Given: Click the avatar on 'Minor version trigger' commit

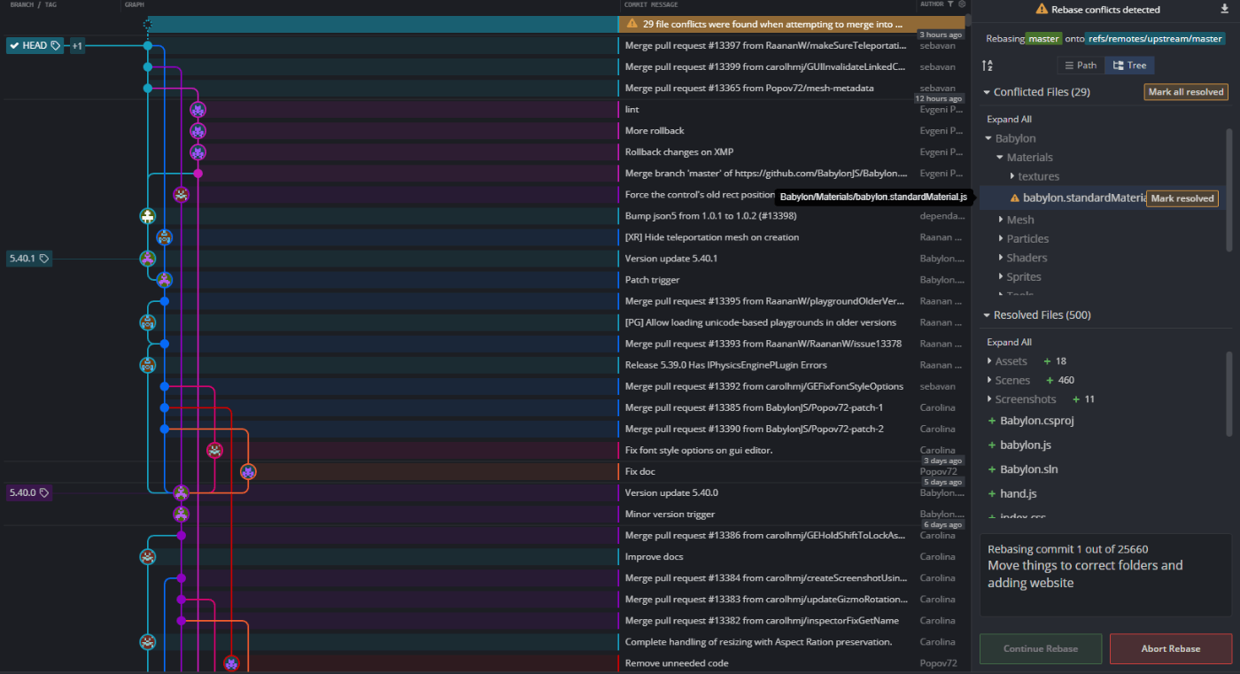Looking at the screenshot, I should [x=181, y=514].
